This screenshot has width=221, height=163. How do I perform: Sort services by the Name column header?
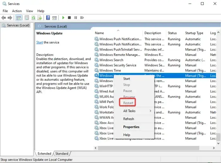99,33
